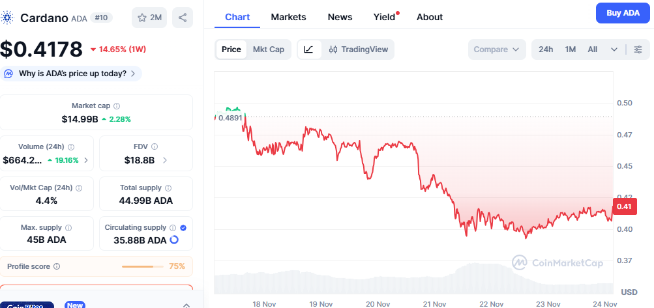Screen dimensions: 654x308
Task: Click Market cap info icon
Action: tap(117, 105)
